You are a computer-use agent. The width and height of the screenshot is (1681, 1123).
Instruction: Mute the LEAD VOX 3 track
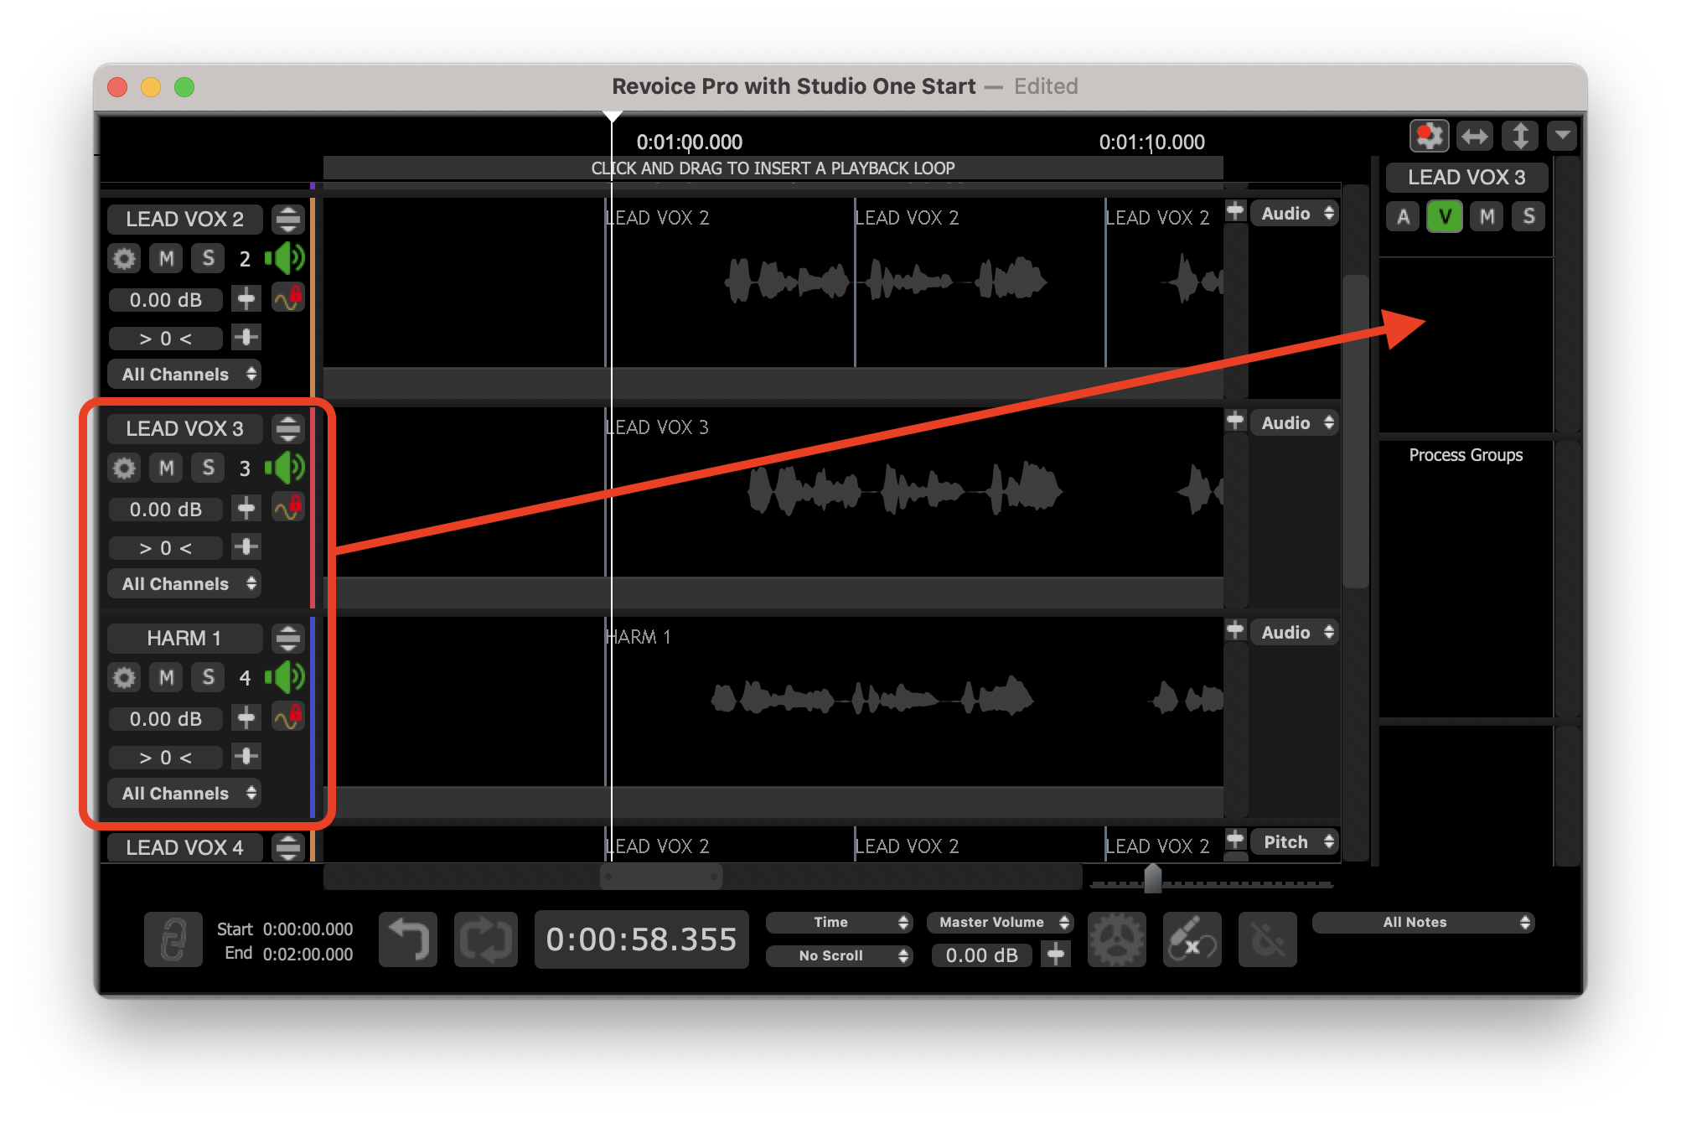pyautogui.click(x=166, y=468)
